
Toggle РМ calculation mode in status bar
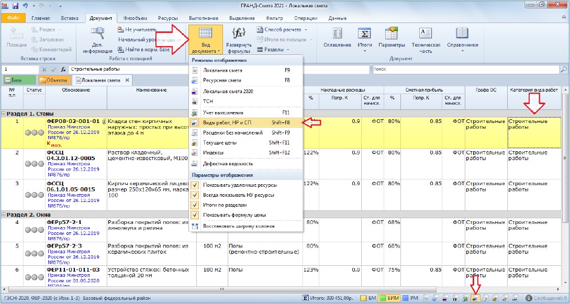[411, 298]
